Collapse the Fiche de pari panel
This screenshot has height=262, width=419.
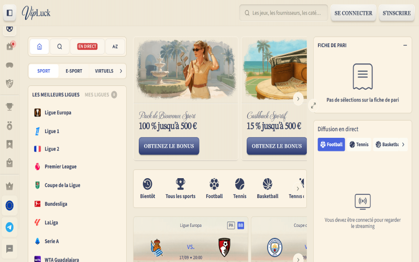(x=405, y=46)
